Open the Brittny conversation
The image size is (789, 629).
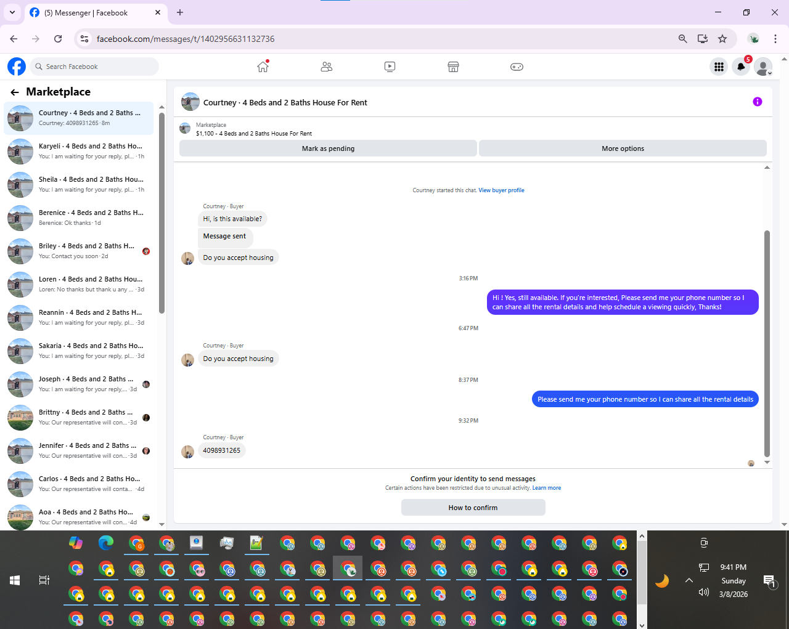click(x=79, y=417)
